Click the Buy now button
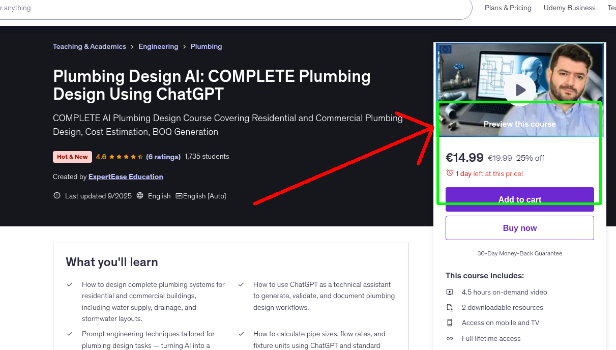 [x=519, y=227]
